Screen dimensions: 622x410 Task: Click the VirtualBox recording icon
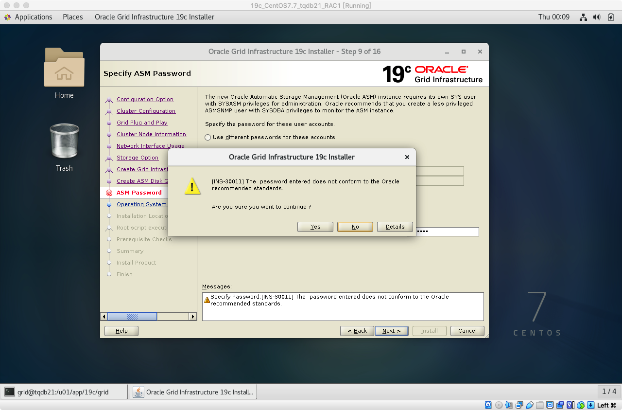point(560,405)
